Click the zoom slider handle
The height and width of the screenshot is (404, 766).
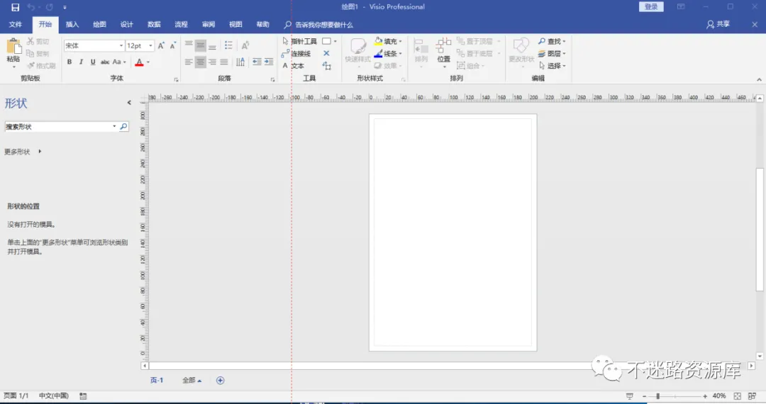pos(658,396)
